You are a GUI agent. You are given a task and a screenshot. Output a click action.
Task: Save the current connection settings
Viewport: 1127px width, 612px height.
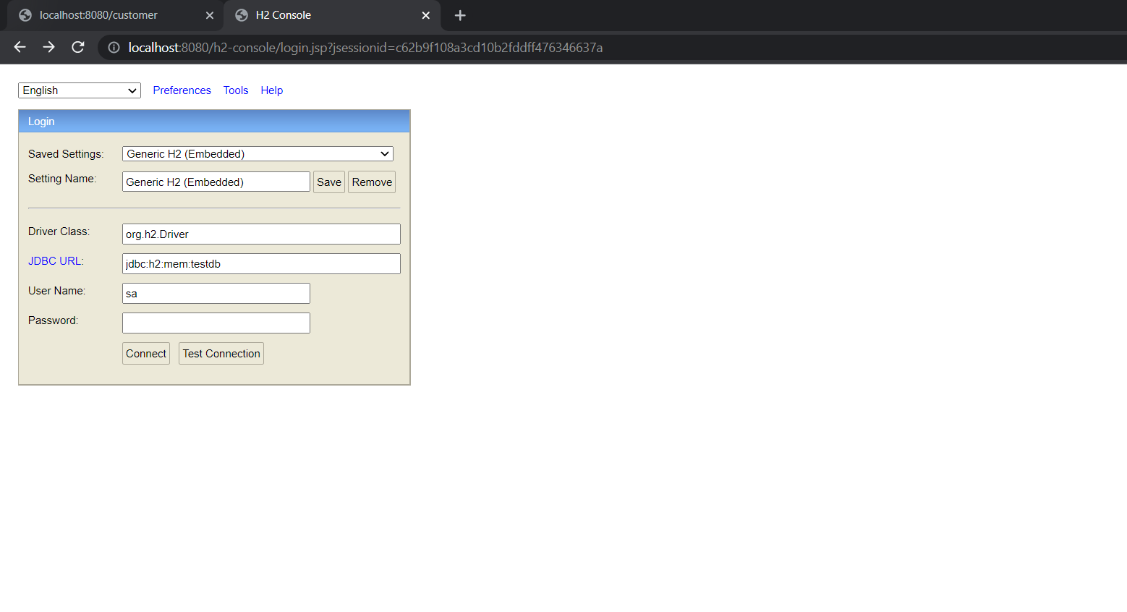pos(328,182)
